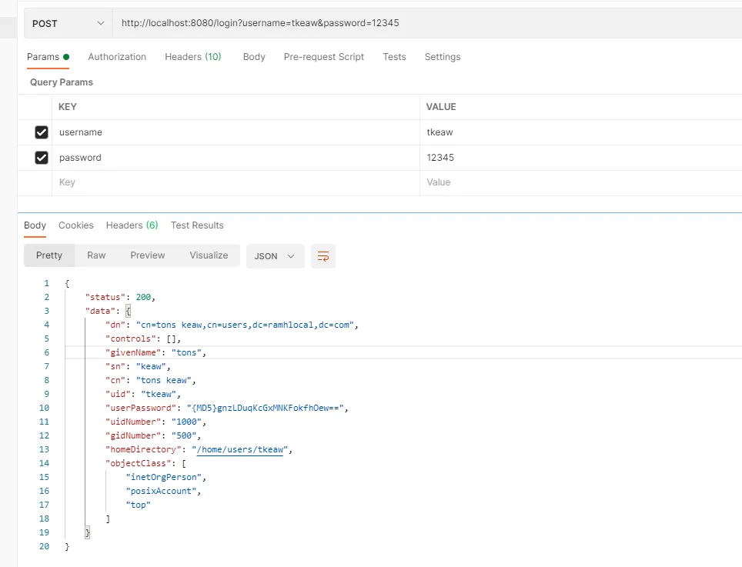742x567 pixels.
Task: Open the Settings tab
Action: (x=443, y=57)
